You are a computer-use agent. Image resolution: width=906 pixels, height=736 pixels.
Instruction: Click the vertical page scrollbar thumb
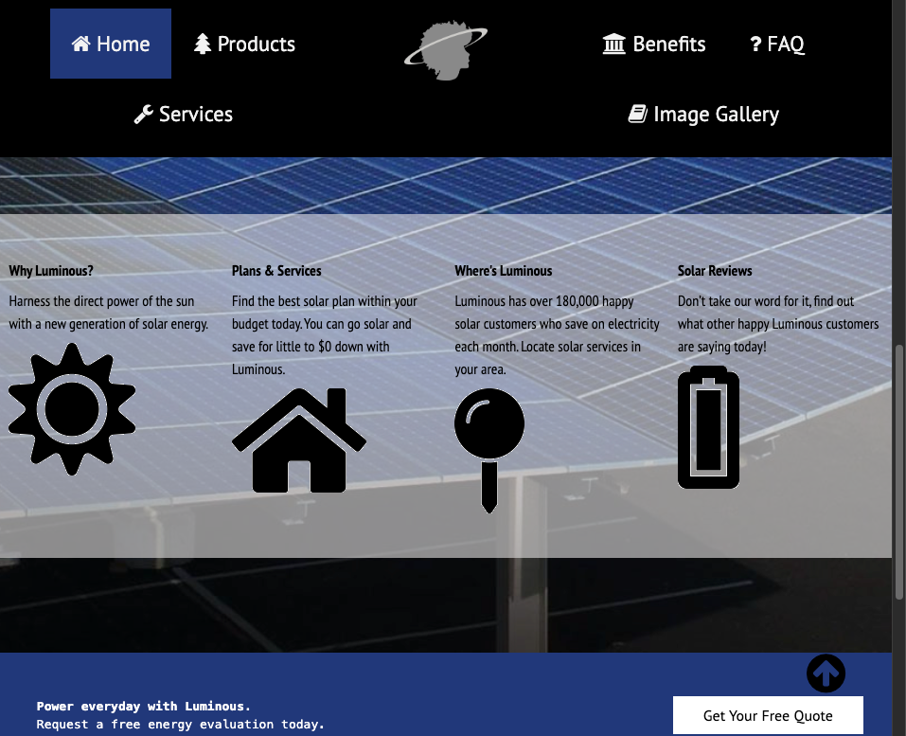pos(899,473)
